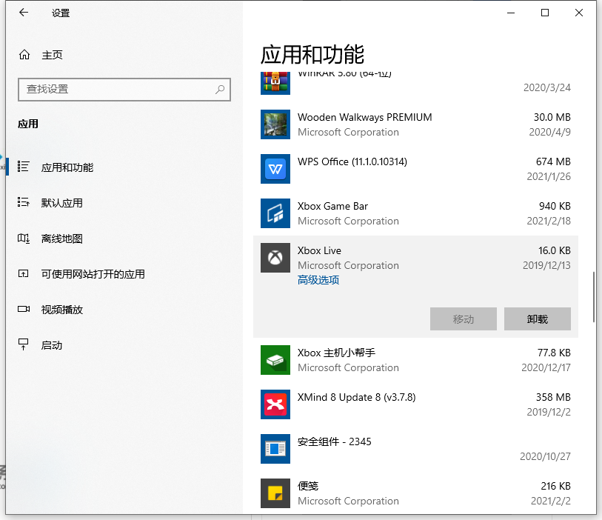Select the 便笺 app name
The image size is (602, 520).
point(308,486)
